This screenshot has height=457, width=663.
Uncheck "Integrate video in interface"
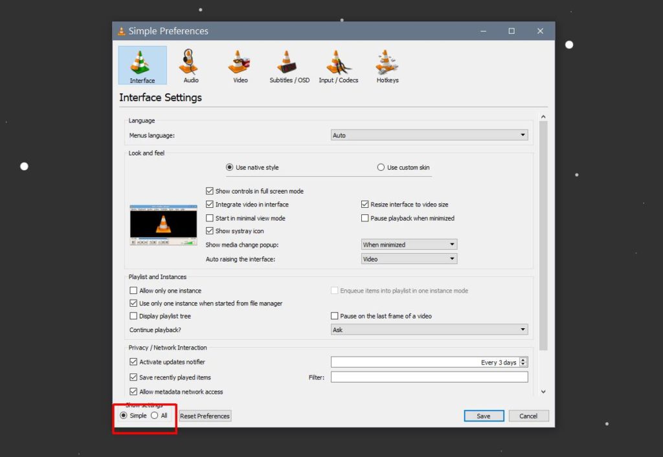click(210, 204)
